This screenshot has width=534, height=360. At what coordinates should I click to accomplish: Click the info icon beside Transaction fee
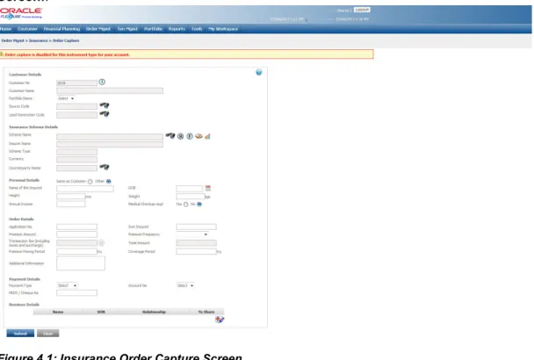point(101,243)
